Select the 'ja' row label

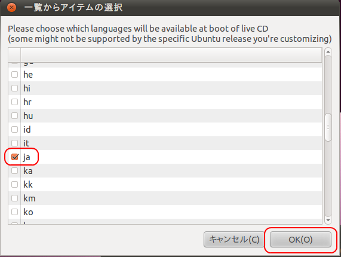point(26,157)
